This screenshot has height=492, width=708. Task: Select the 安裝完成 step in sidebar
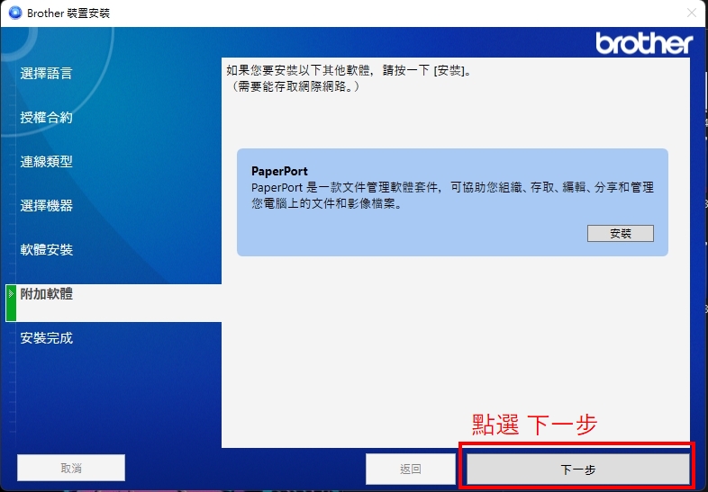point(46,338)
